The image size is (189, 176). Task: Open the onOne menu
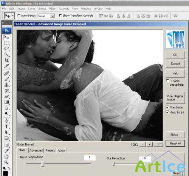point(98,9)
